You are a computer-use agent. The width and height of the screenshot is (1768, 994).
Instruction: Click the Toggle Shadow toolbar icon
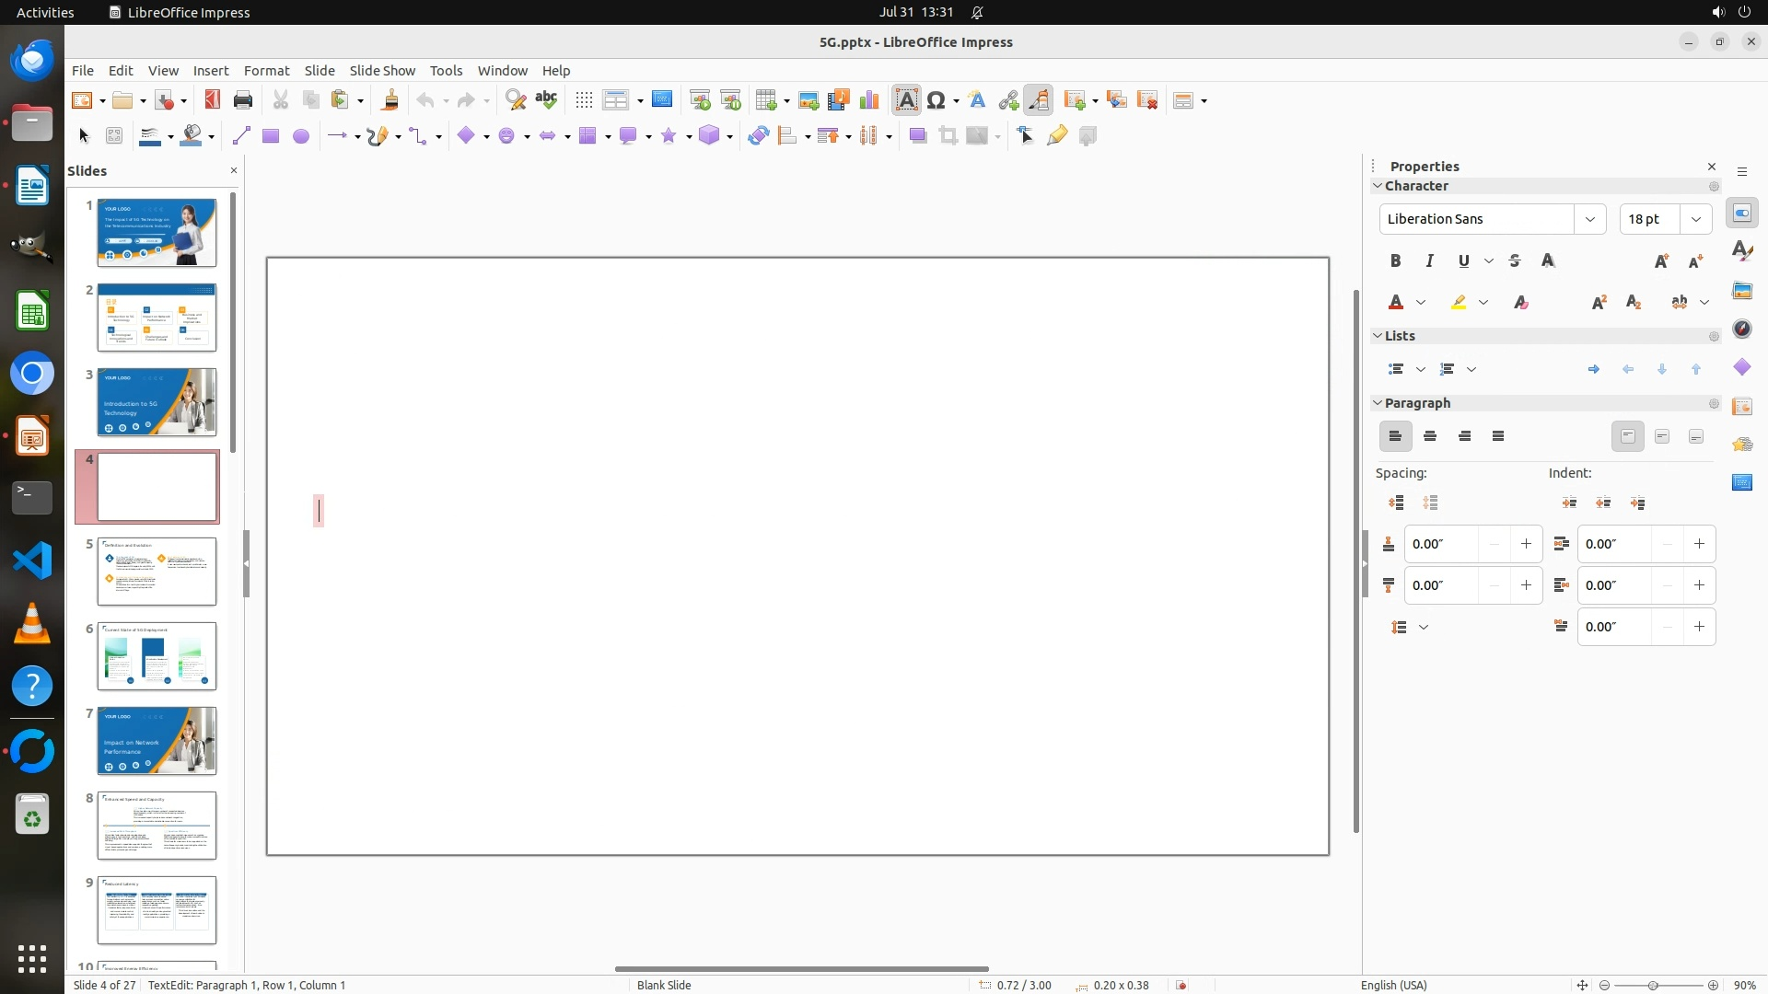tap(917, 136)
